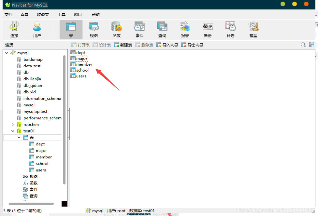Open the 查看 menu
The height and width of the screenshot is (216, 318).
[24, 14]
